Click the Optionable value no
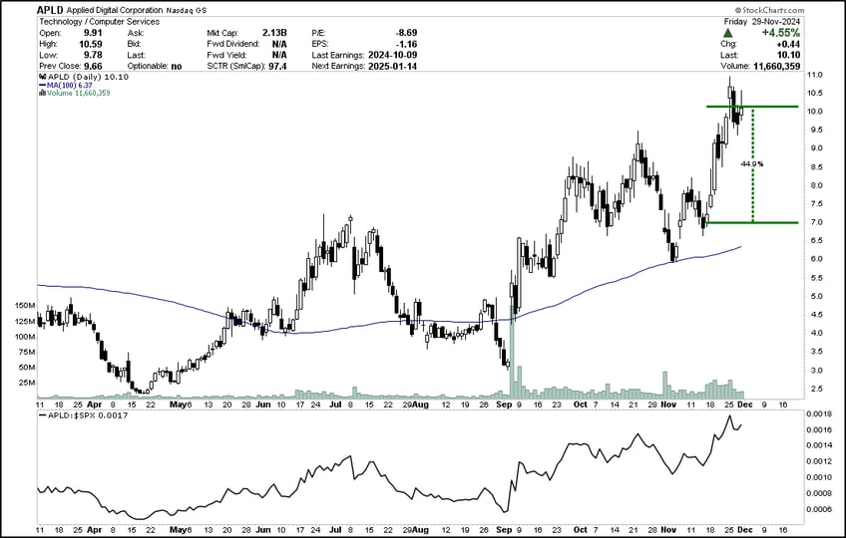846x538 pixels. 177,67
